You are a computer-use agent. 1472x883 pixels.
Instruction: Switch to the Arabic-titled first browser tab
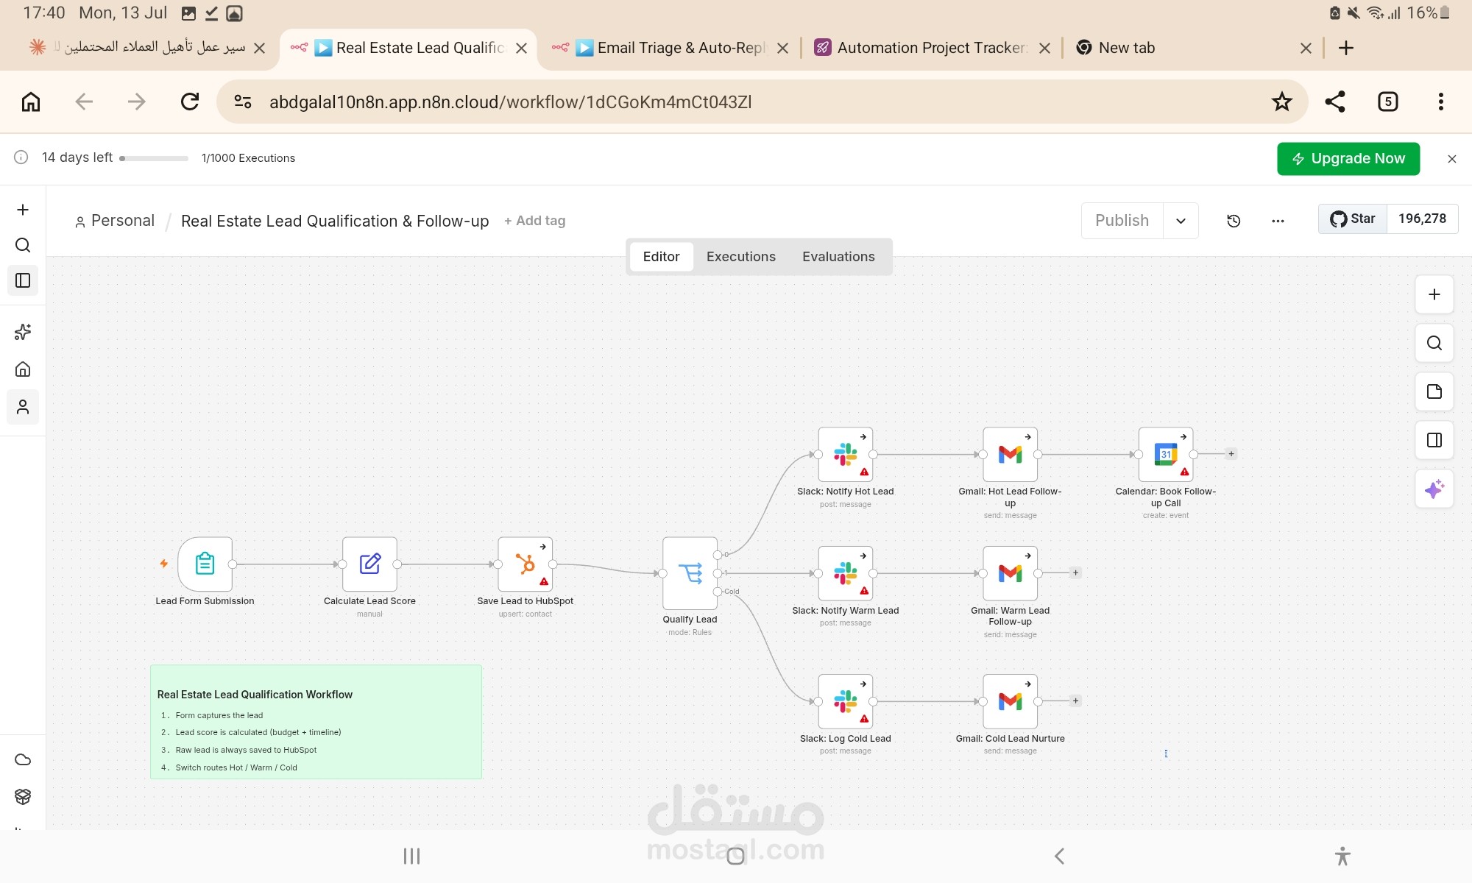pyautogui.click(x=147, y=48)
